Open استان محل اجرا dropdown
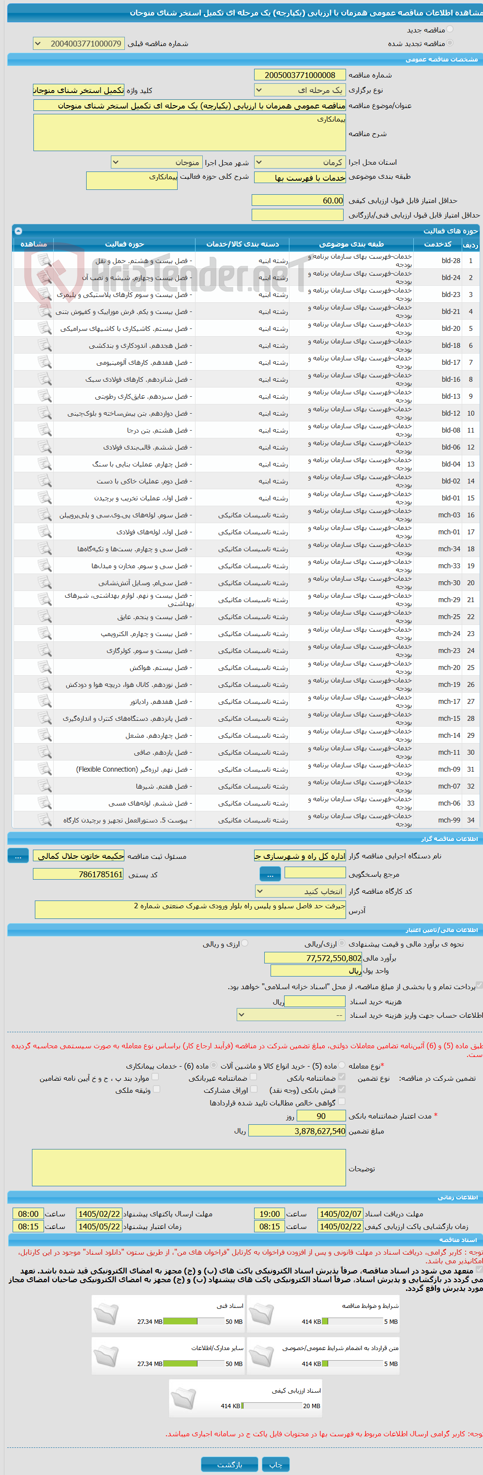 coord(300,163)
